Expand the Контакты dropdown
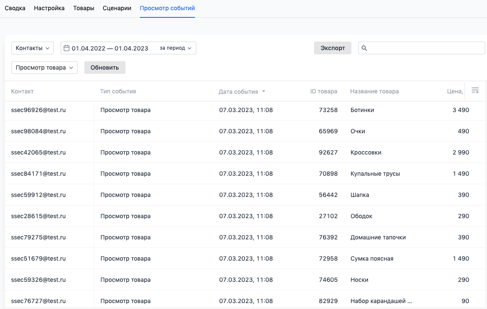 [x=33, y=48]
